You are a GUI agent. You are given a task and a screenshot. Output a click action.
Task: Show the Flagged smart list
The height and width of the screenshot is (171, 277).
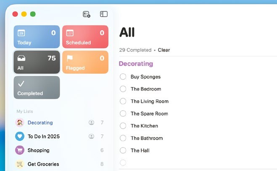tap(85, 62)
